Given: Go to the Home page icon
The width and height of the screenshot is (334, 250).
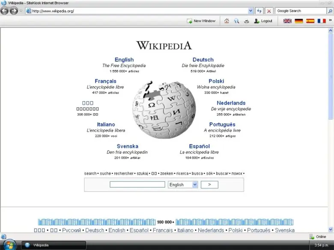Looking at the screenshot, I should [227, 21].
